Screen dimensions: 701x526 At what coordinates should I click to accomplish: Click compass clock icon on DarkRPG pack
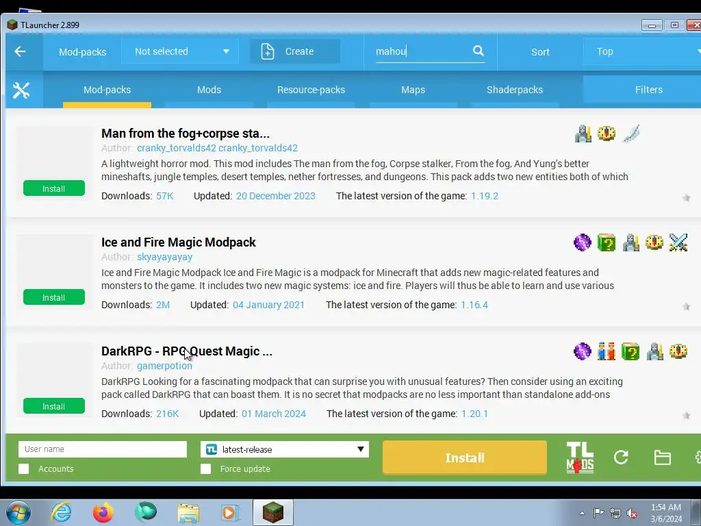[x=678, y=351]
